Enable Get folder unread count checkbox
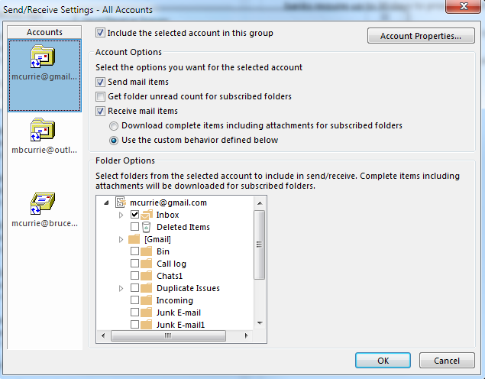The image size is (485, 379). coord(101,96)
